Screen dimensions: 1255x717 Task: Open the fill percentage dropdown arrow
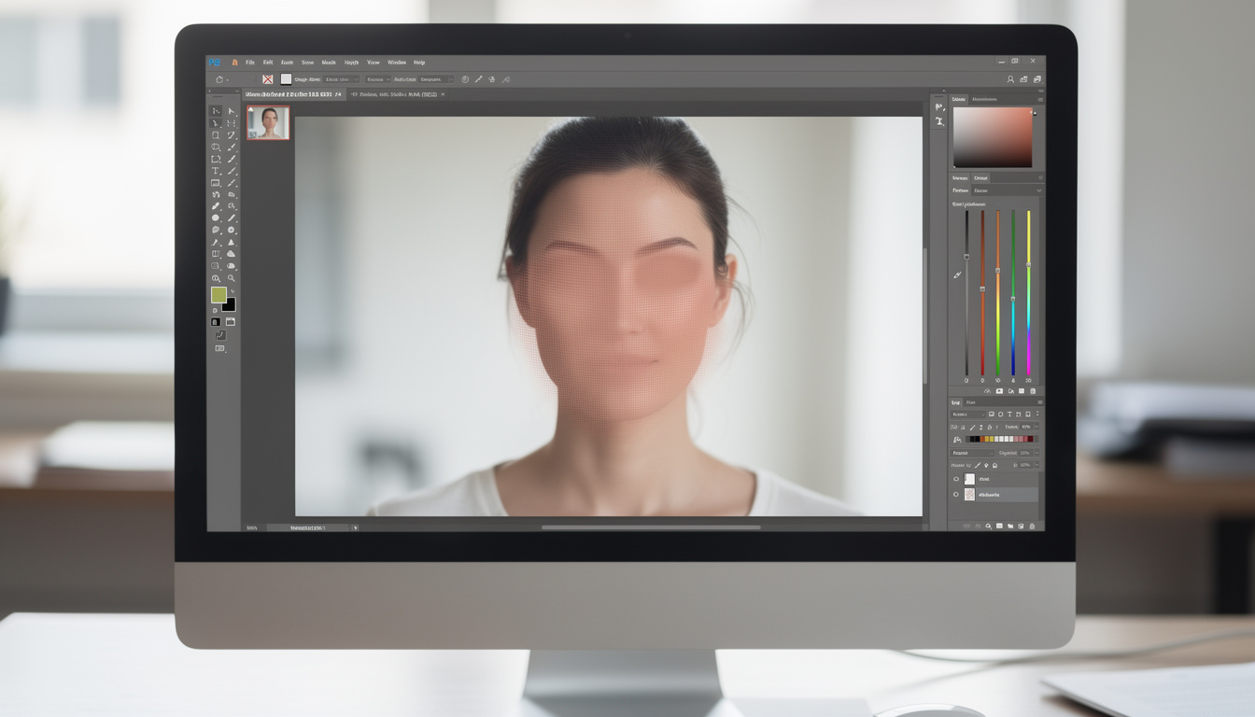[1036, 465]
